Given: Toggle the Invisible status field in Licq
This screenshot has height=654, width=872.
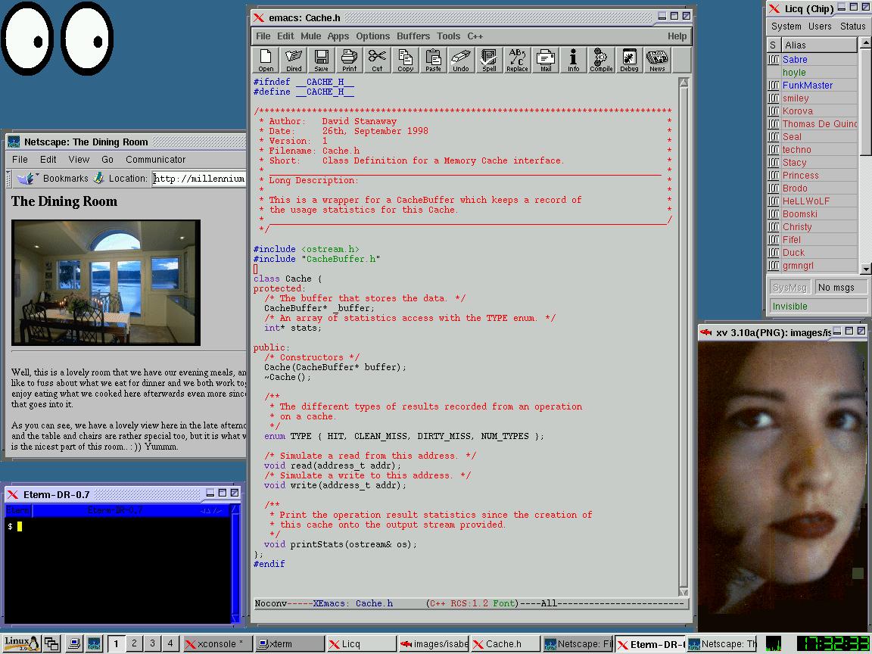Looking at the screenshot, I should point(817,306).
